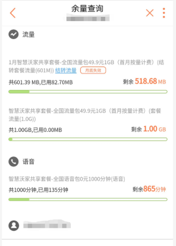The image size is (176, 246).
Task: Close the page with orange X
Action: [x=150, y=13]
